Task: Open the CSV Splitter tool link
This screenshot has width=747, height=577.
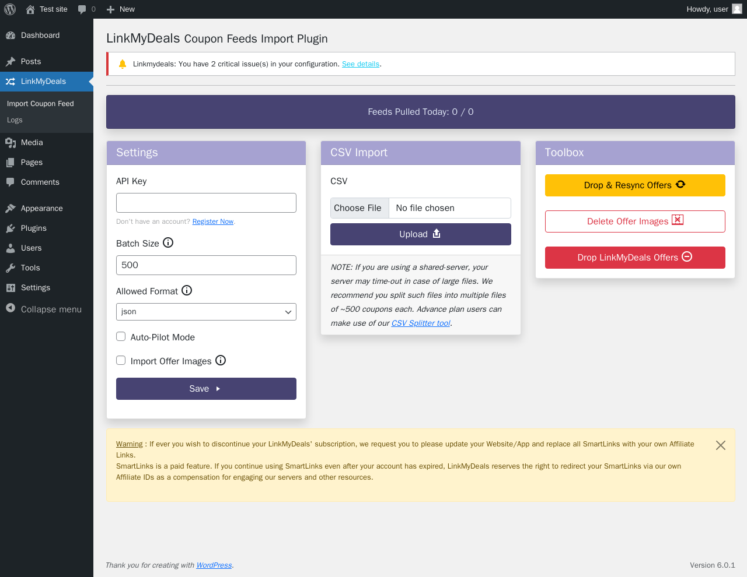Action: click(x=421, y=323)
